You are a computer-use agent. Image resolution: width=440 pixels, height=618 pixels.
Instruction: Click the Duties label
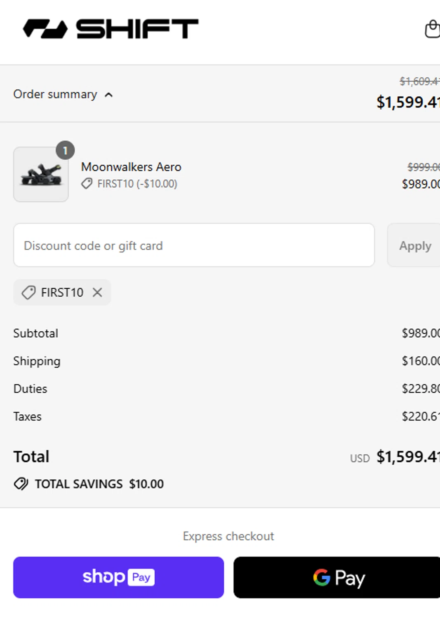point(30,389)
